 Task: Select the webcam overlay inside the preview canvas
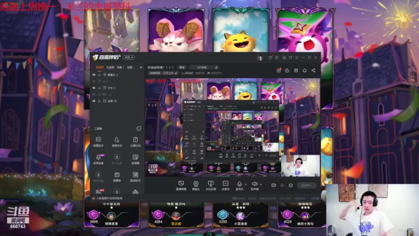tap(300, 166)
